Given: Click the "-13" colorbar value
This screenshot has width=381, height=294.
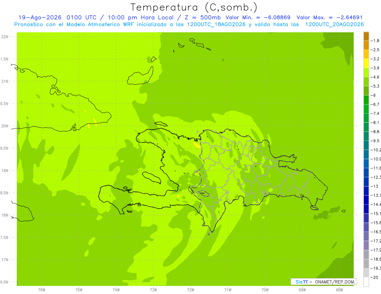Looking at the screenshot, I should coord(375,186).
